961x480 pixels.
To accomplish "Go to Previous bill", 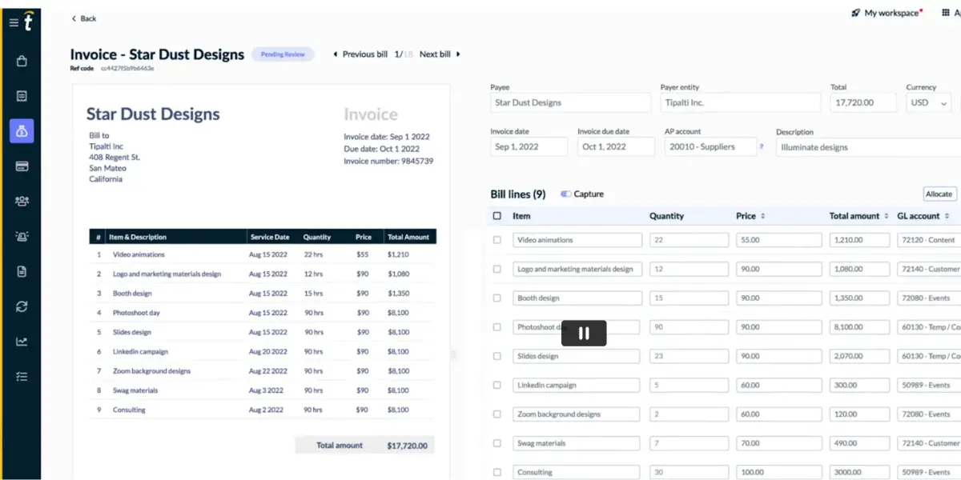I will click(x=360, y=54).
